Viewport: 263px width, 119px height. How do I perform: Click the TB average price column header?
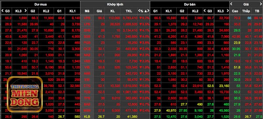click(257, 11)
